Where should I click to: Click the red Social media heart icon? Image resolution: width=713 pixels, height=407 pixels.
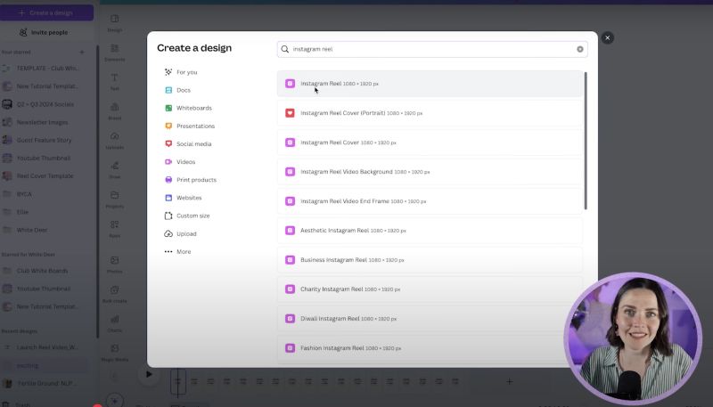tap(168, 144)
